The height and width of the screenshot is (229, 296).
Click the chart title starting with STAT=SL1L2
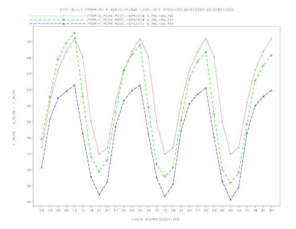pos(147,10)
